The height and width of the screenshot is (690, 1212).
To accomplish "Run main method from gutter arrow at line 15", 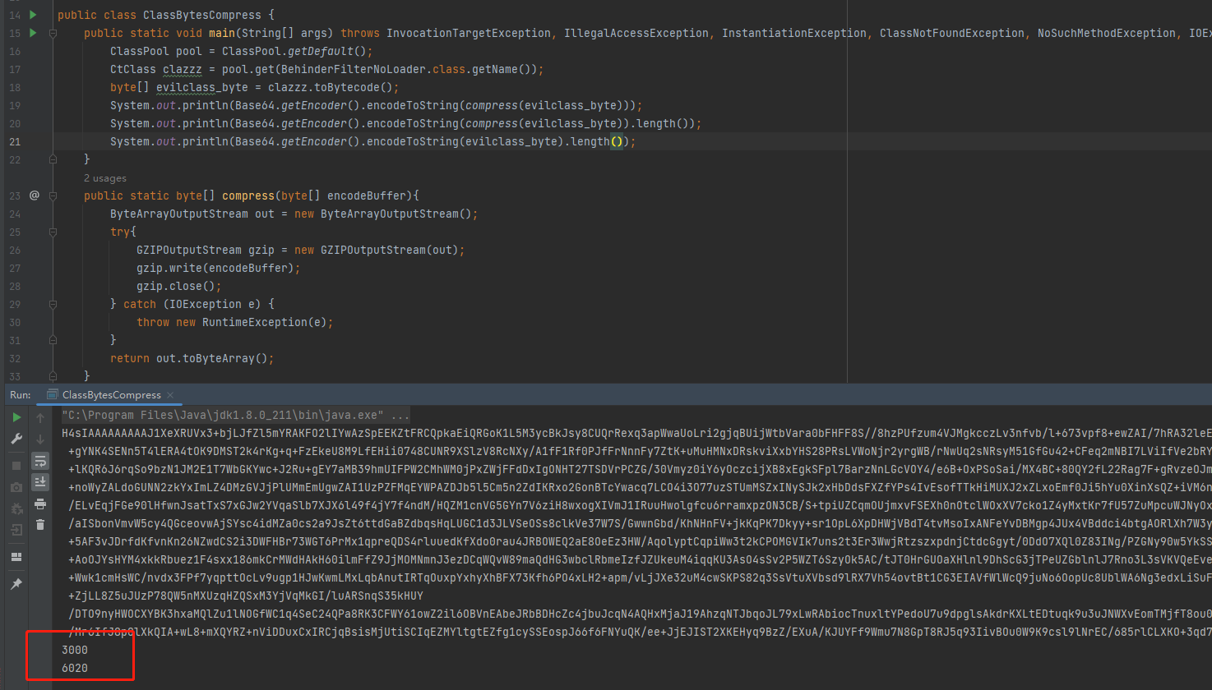I will [33, 33].
